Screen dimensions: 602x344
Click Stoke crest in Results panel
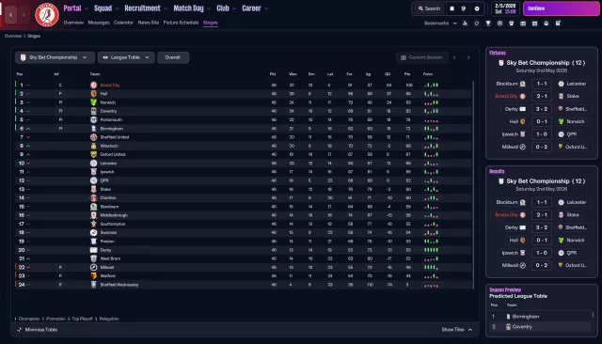561,214
